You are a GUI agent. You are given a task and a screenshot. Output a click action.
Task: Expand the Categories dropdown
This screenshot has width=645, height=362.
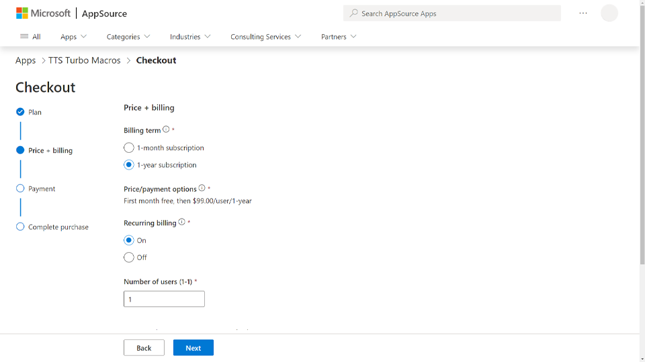pos(128,37)
